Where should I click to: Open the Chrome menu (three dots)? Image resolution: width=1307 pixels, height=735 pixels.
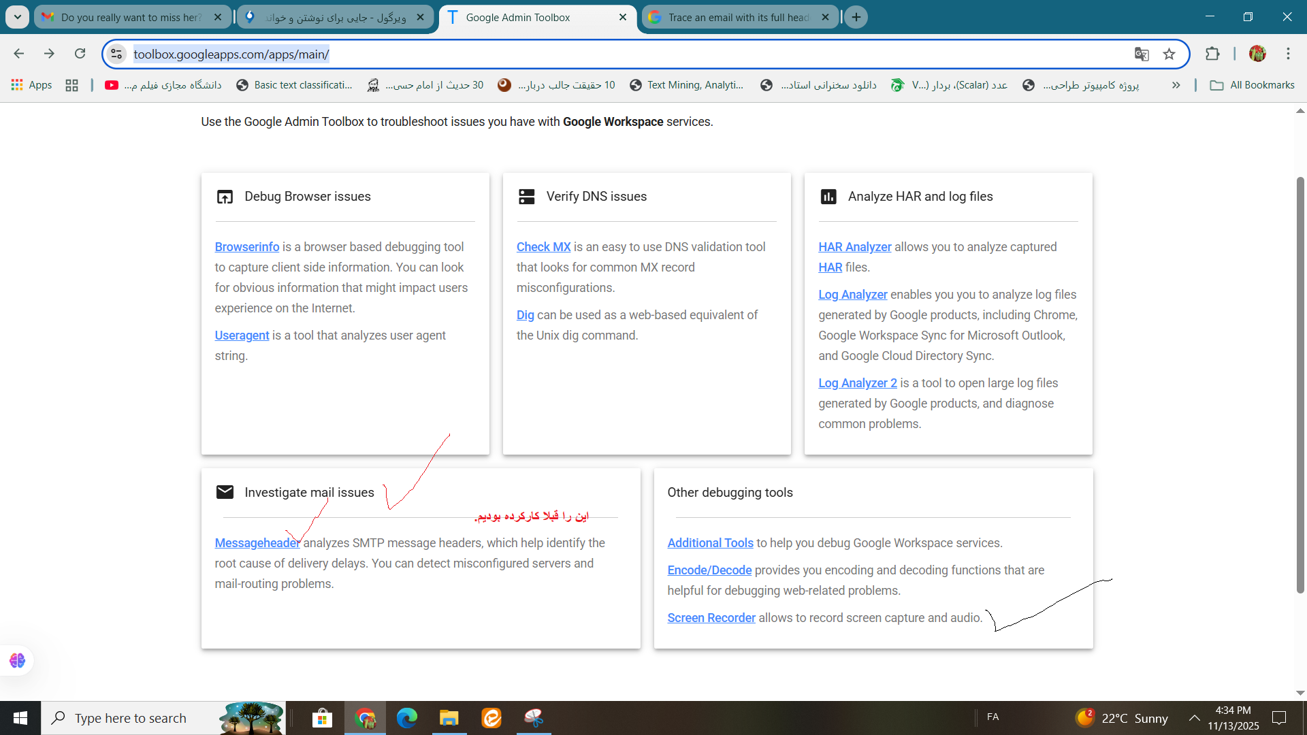point(1288,54)
